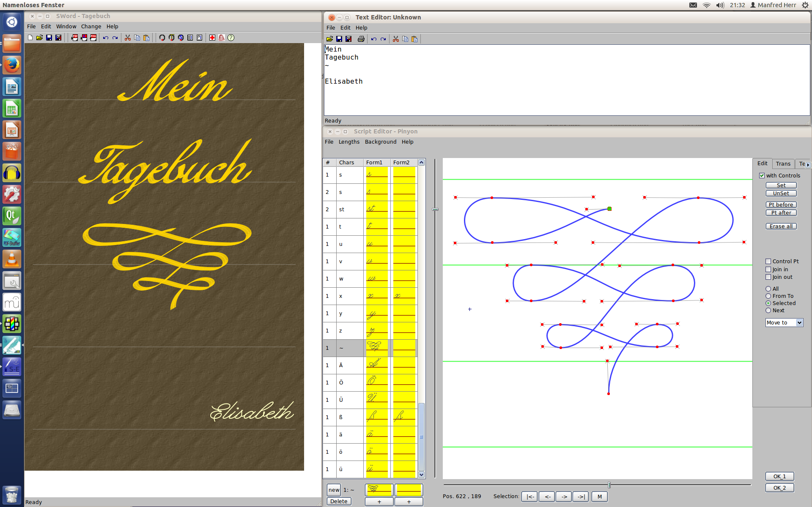Click the print icon in Text Editor
This screenshot has height=507, width=812.
(x=361, y=39)
